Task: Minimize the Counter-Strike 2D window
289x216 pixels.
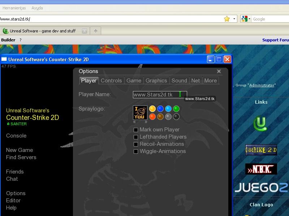Action: coord(211,59)
